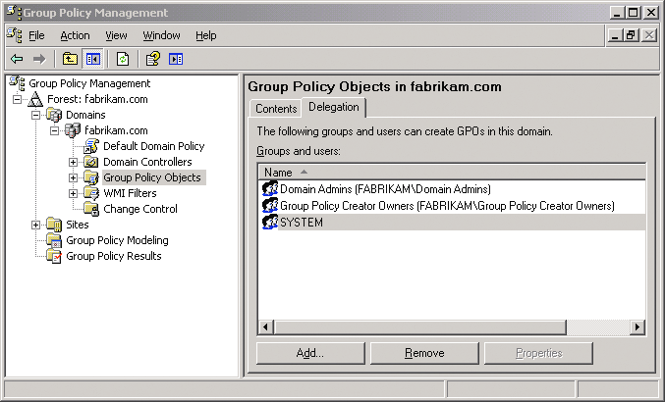
Task: Click the Back arrow toolbar icon
Action: (17, 59)
